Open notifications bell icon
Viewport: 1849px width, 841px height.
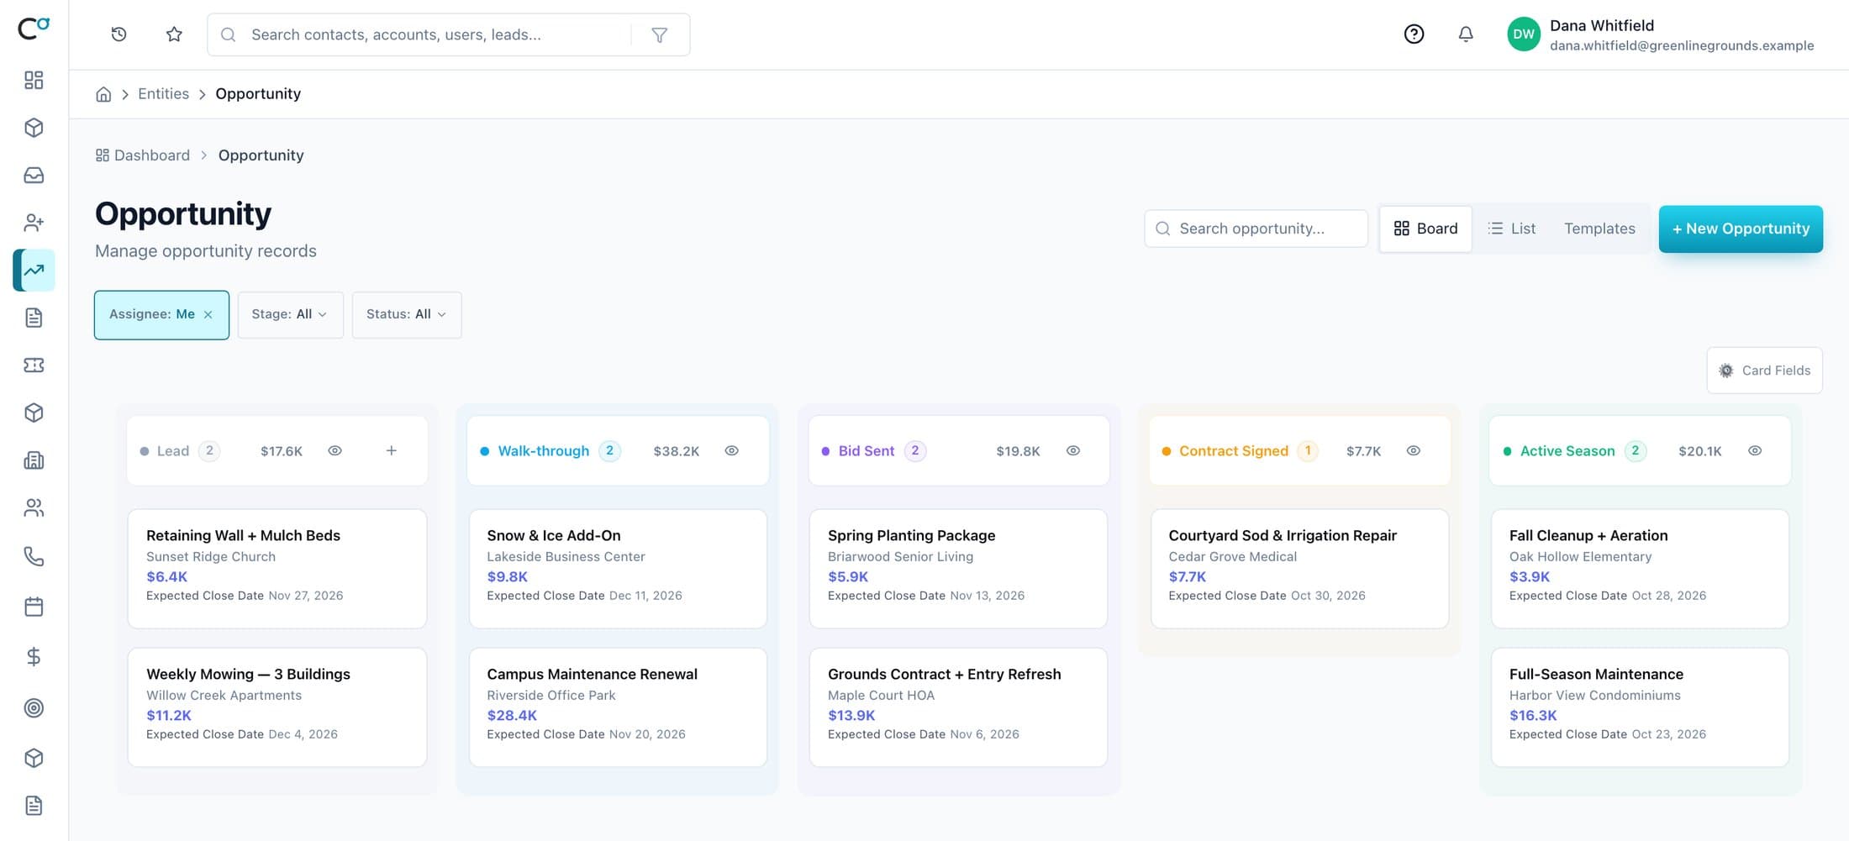1466,34
